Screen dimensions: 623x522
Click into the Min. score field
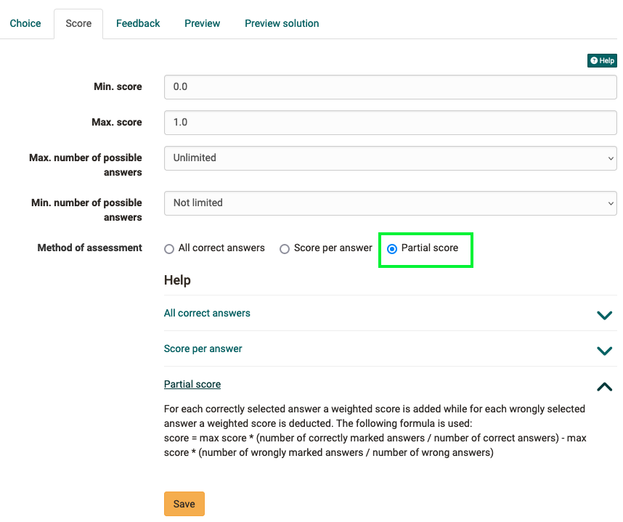click(x=390, y=86)
